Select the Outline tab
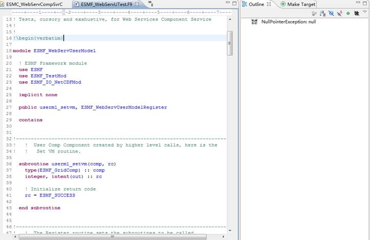The image size is (370, 240). coord(256,4)
